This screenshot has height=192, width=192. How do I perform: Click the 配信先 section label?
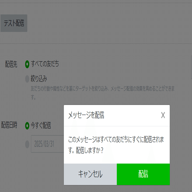tap(11, 64)
